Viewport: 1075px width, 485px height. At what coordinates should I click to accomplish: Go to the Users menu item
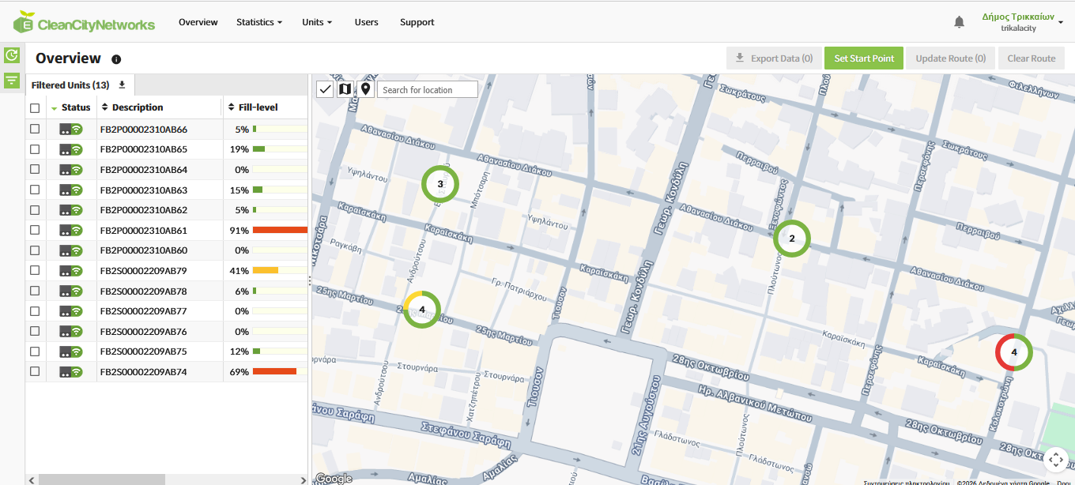click(x=366, y=22)
